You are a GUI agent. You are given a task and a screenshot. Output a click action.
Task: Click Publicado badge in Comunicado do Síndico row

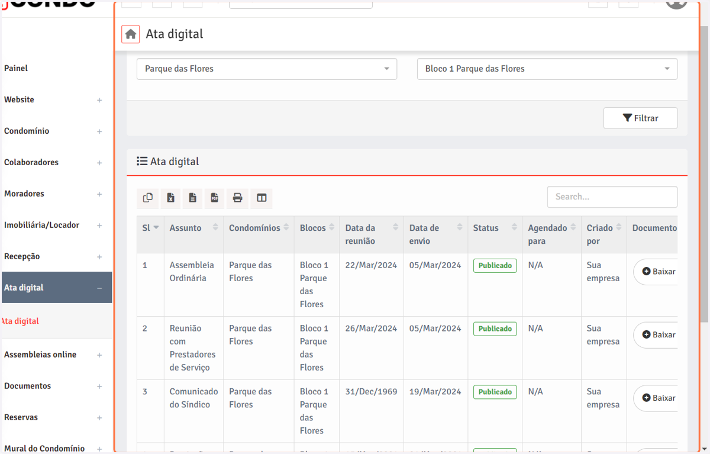coord(495,392)
